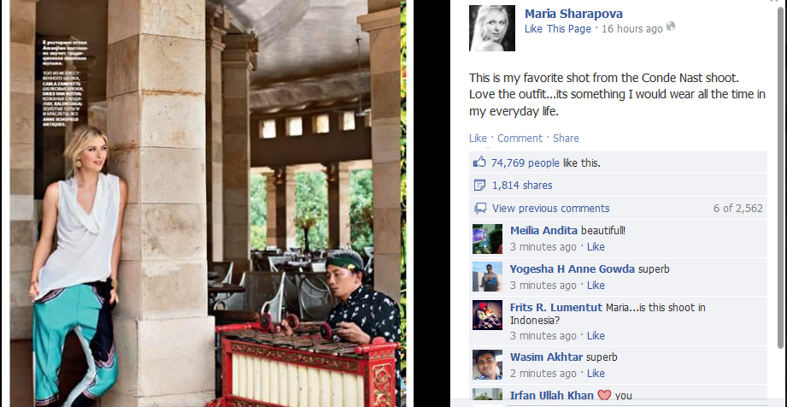Click the comment bubble icon by View previous comments
Screen dimensions: 787x407
tap(480, 208)
